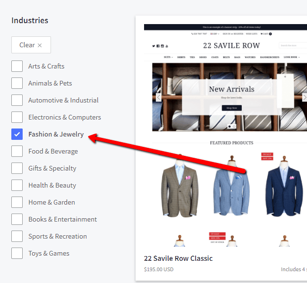Select the Shirts menu item
Image resolution: width=307 pixels, height=283 pixels.
181,57
